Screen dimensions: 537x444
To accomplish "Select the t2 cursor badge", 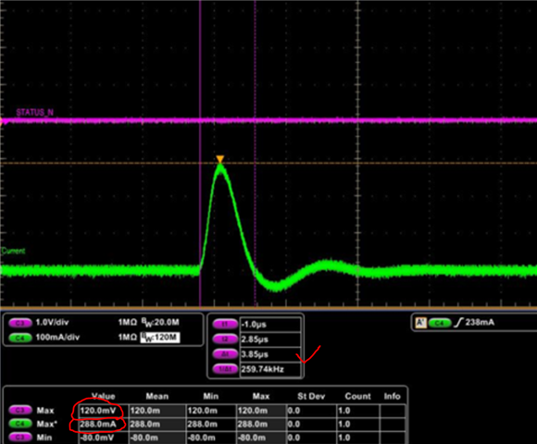I will click(225, 339).
